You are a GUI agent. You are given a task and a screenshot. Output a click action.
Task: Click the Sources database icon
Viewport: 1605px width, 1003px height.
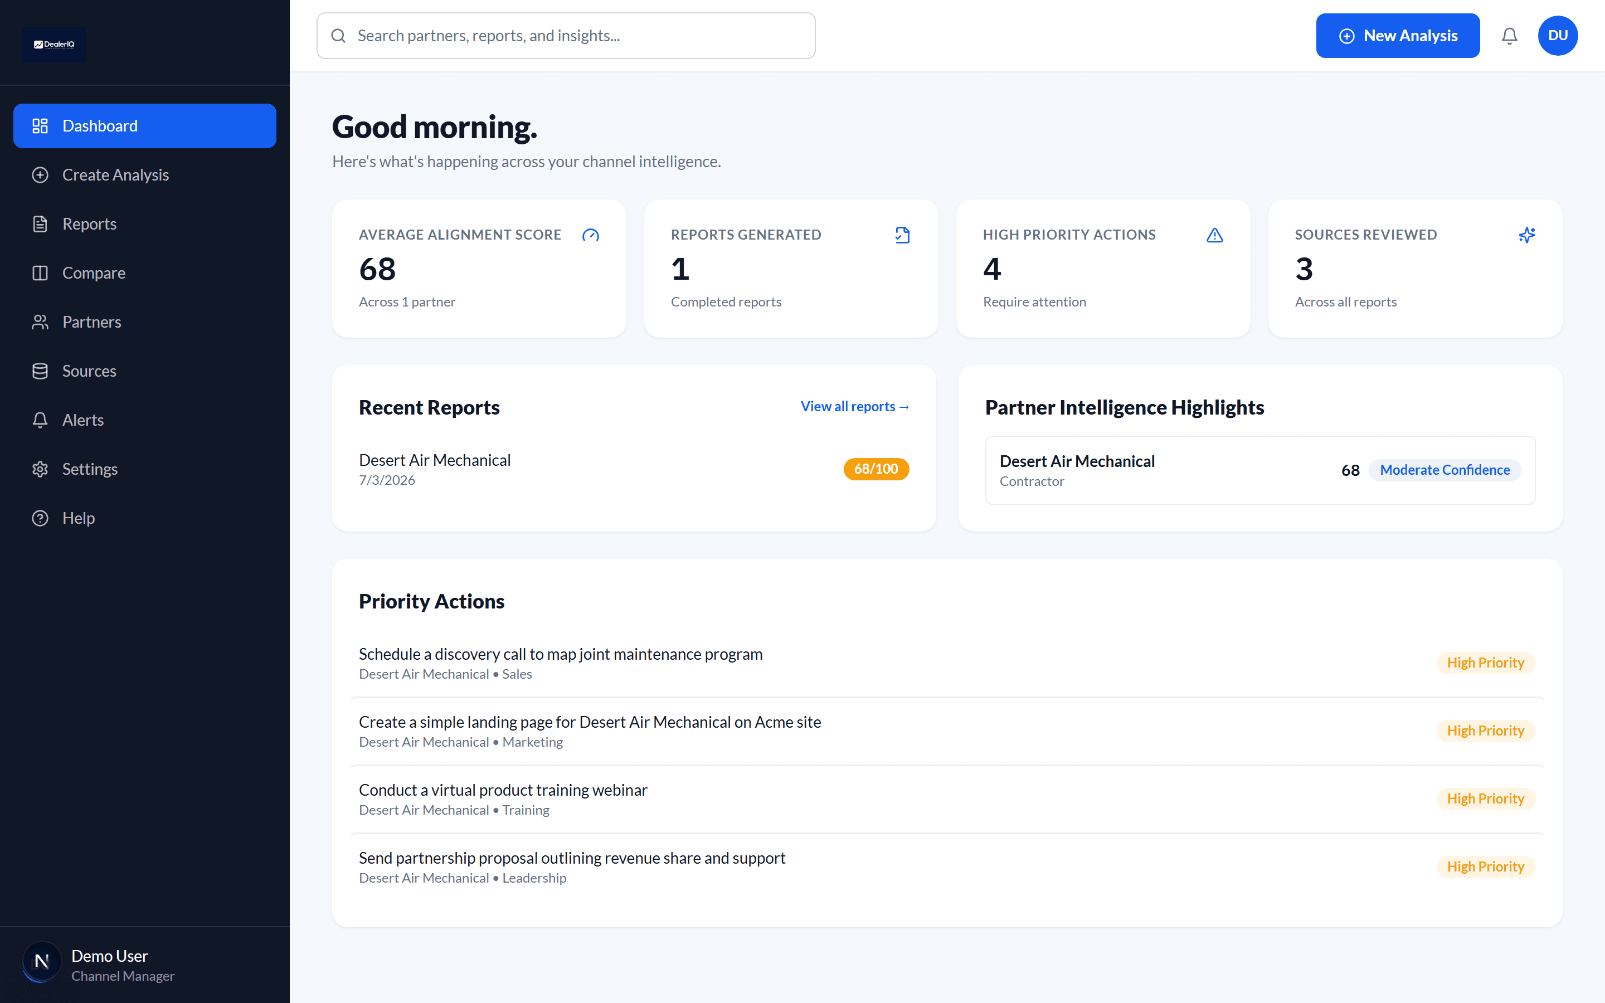pyautogui.click(x=41, y=372)
